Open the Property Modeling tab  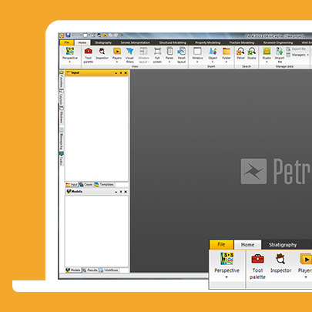pos(207,42)
